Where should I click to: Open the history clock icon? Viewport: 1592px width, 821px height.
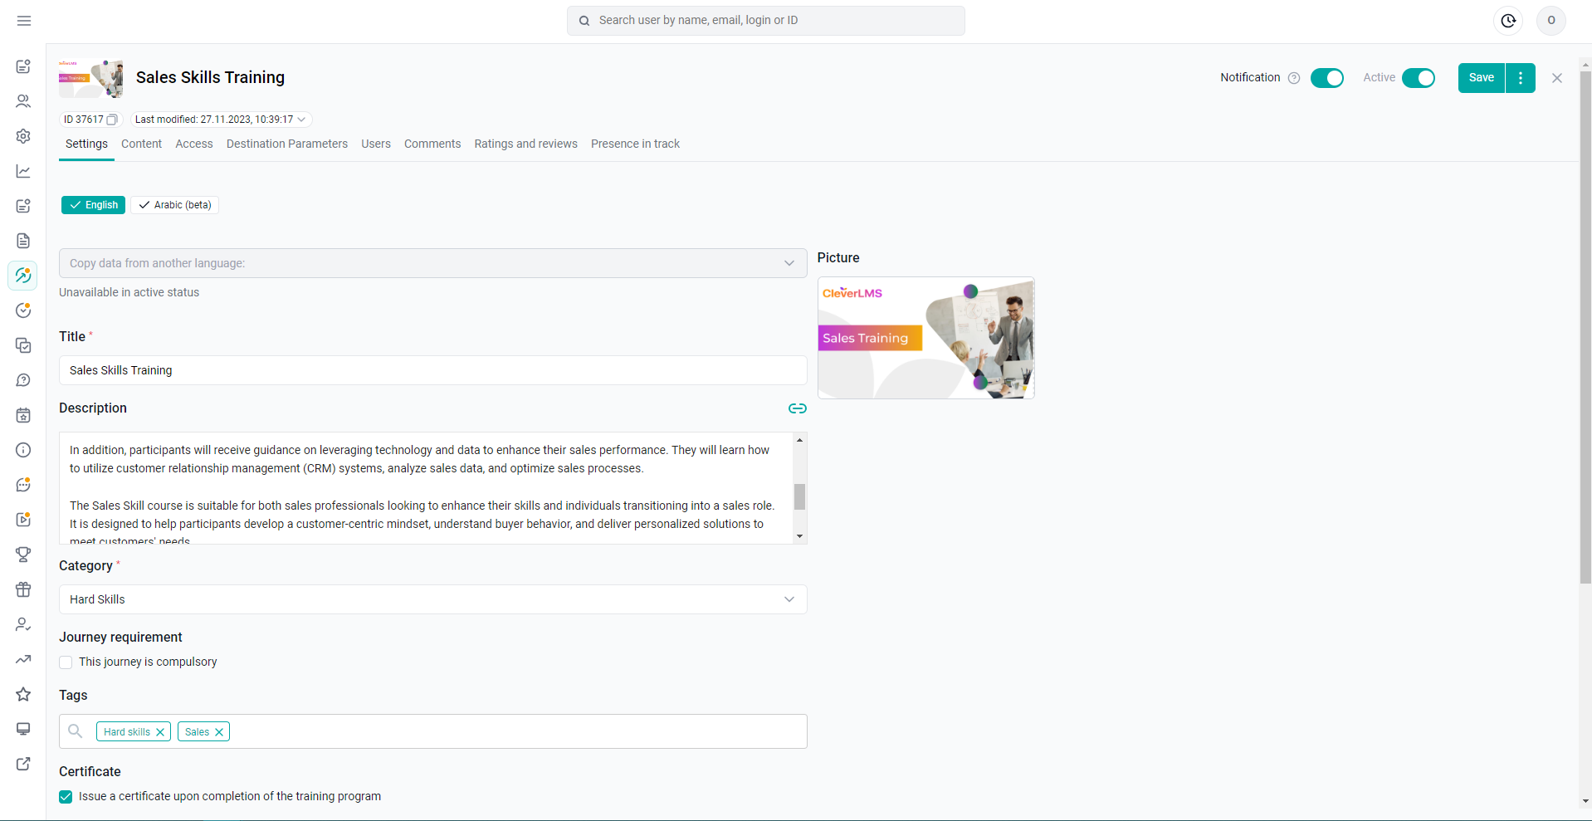click(1508, 21)
